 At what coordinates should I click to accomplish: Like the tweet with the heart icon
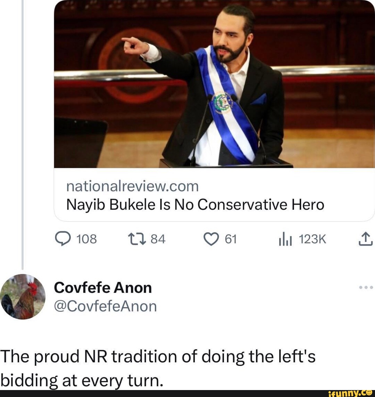point(211,239)
